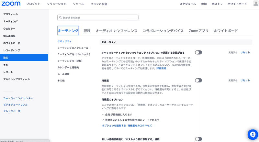Image resolution: width=259 pixels, height=142 pixels.
Task: Click 待機室にいる人々は参加順序順にソートされます text
Action: click(132, 120)
